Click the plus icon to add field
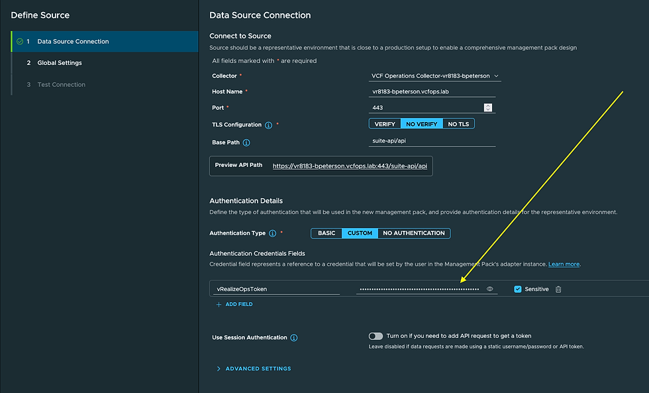Screen dimensions: 649x393 (x=219, y=305)
